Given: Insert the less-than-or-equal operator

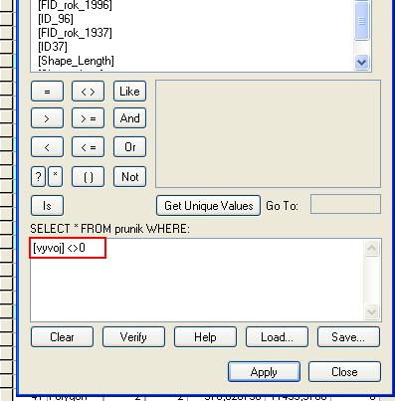Looking at the screenshot, I should [88, 147].
